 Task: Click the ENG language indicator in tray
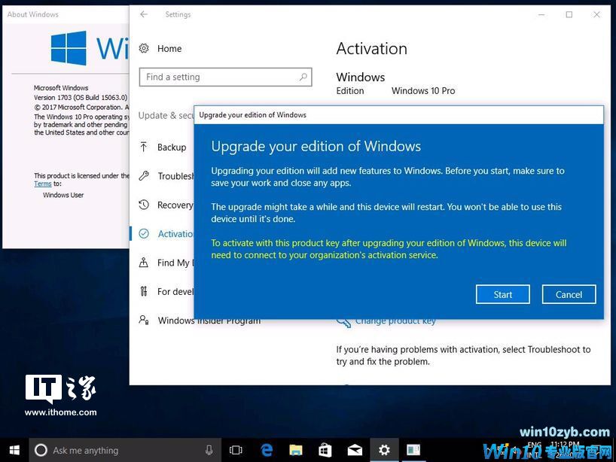click(534, 445)
